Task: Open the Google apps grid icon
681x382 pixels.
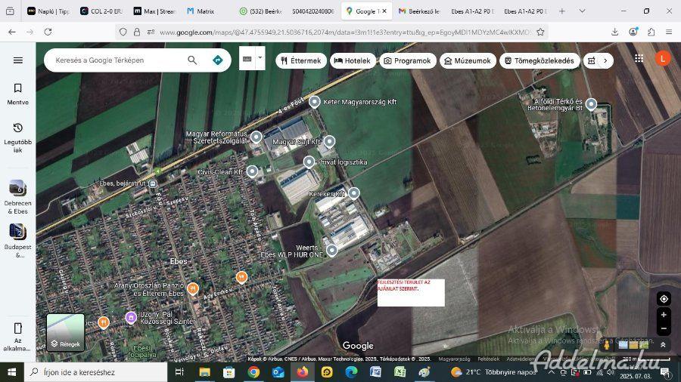Action: [639, 59]
